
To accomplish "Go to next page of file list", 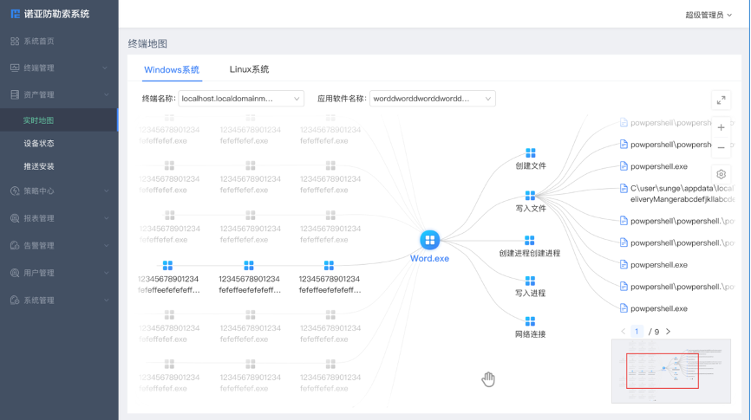I will click(668, 332).
